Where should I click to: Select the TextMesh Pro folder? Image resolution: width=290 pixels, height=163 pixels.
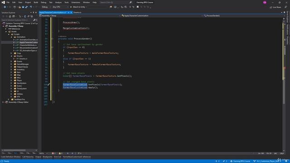point(19,100)
